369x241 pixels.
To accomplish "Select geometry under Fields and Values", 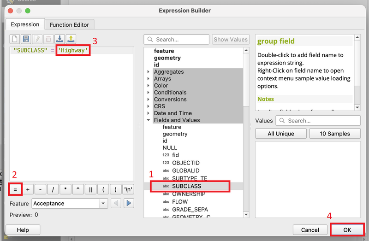I will point(175,134).
